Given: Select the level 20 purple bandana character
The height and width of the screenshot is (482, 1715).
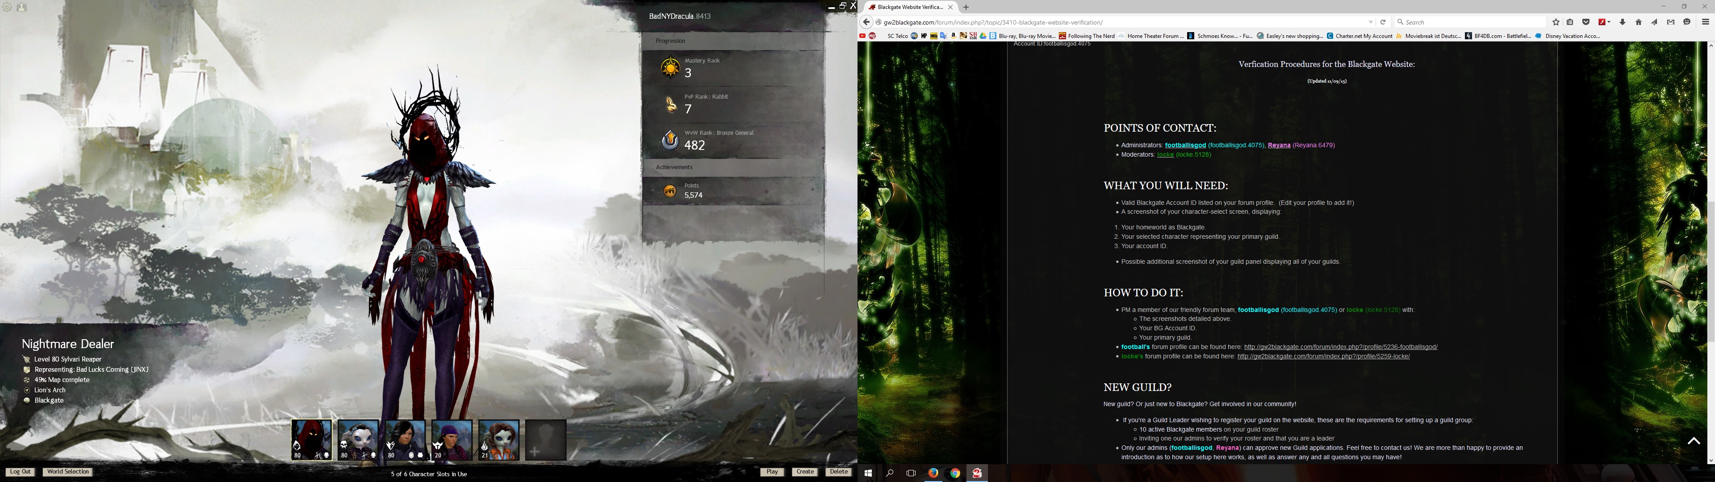Looking at the screenshot, I should (452, 440).
